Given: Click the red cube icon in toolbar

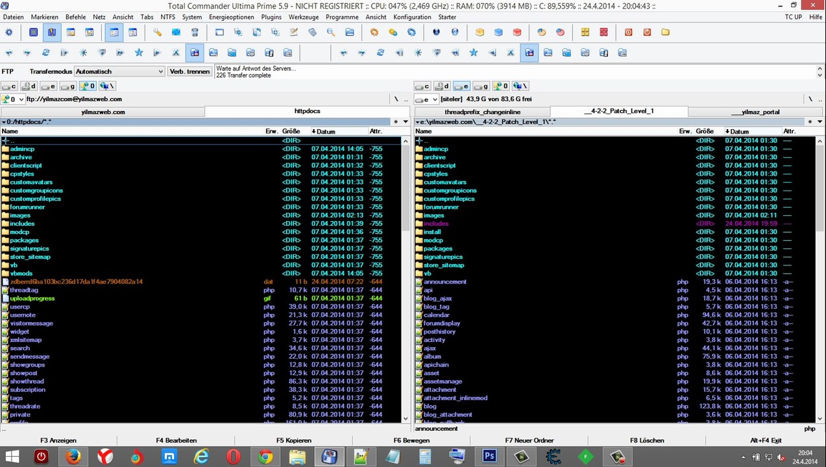Looking at the screenshot, I should click(x=517, y=32).
